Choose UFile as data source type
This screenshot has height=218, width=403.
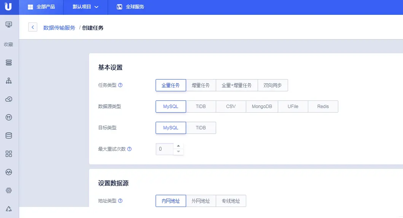tap(293, 107)
